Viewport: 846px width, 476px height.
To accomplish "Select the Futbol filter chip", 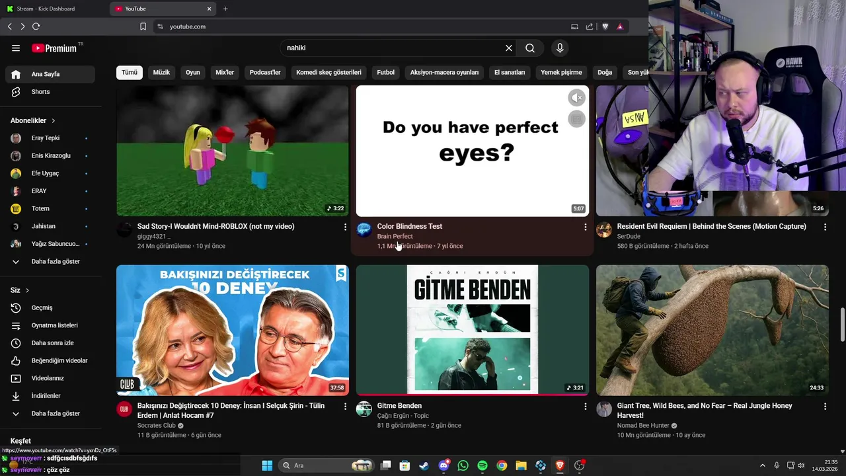I will pyautogui.click(x=385, y=72).
